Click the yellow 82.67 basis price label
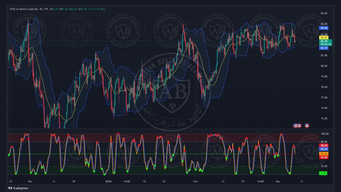The width and height of the screenshot is (341, 192). point(324,38)
